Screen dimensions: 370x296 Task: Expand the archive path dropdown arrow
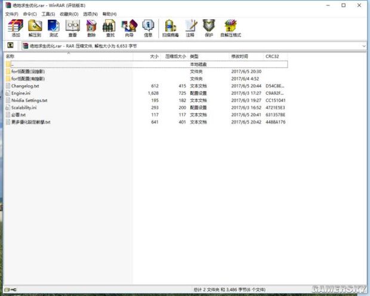[364, 46]
